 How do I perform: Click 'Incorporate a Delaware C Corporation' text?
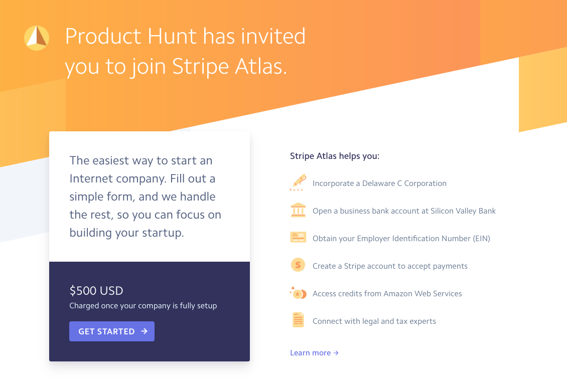[x=379, y=183]
